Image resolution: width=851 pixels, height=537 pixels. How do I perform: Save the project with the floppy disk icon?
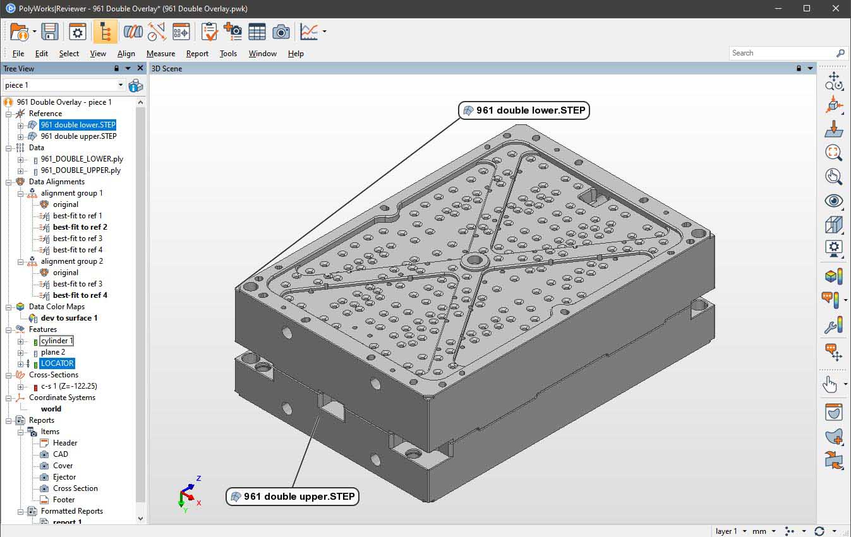(50, 32)
